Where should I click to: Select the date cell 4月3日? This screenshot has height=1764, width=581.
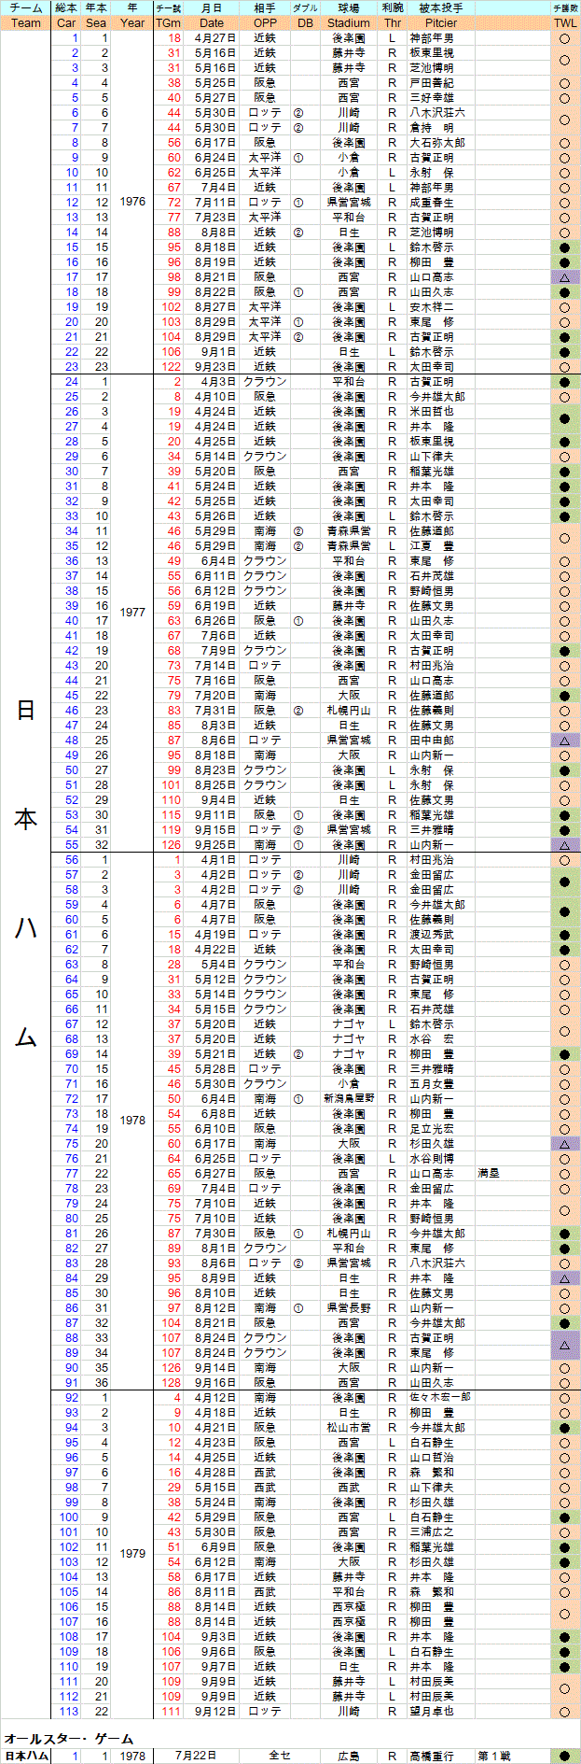[x=212, y=382]
